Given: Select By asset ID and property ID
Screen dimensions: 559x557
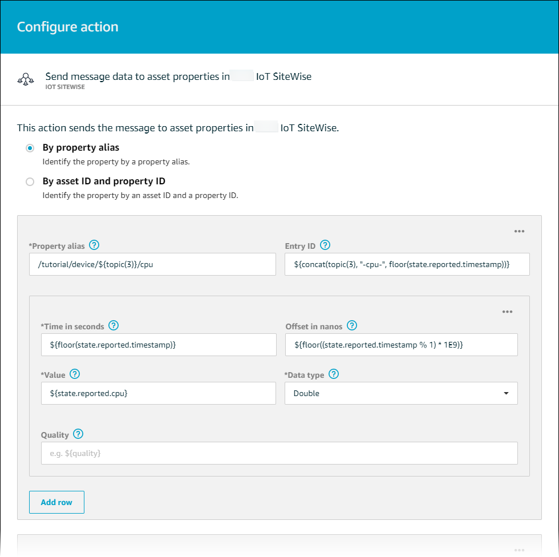Looking at the screenshot, I should [x=30, y=182].
